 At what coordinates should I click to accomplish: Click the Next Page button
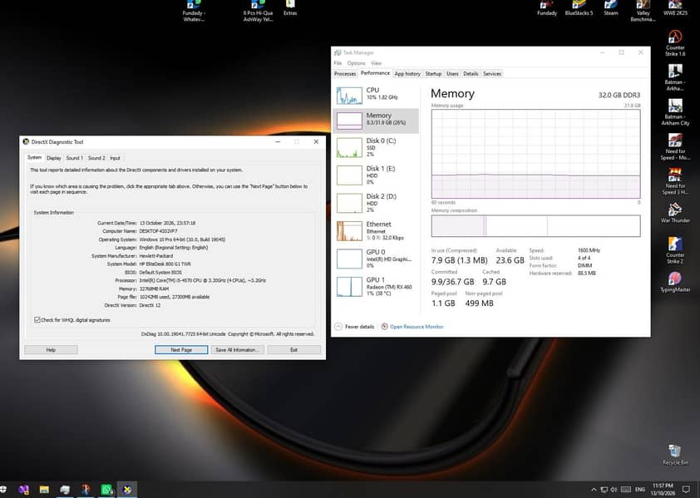click(x=181, y=350)
